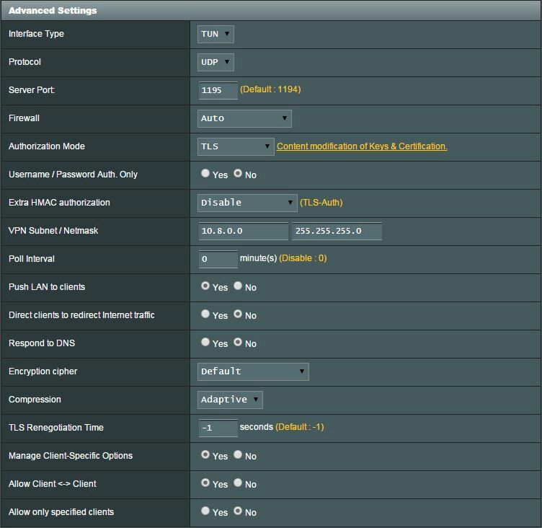
Task: Select No for Allow Client <-> Client
Action: point(237,483)
